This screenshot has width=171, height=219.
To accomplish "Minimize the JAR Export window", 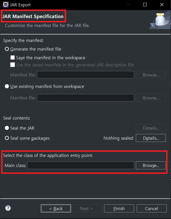I will click(x=128, y=5).
